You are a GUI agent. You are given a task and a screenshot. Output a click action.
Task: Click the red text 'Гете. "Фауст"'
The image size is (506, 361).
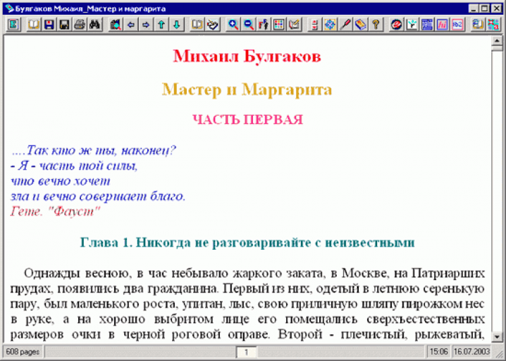(55, 211)
